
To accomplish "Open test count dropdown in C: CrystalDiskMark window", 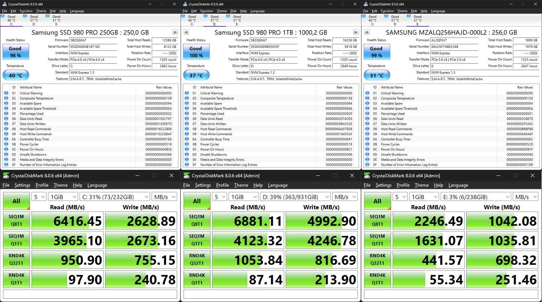I will pyautogui.click(x=39, y=197).
